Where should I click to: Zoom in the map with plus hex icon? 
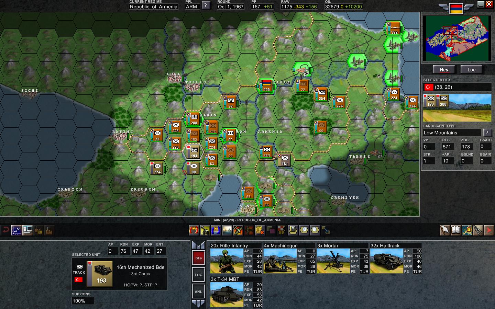point(304,230)
